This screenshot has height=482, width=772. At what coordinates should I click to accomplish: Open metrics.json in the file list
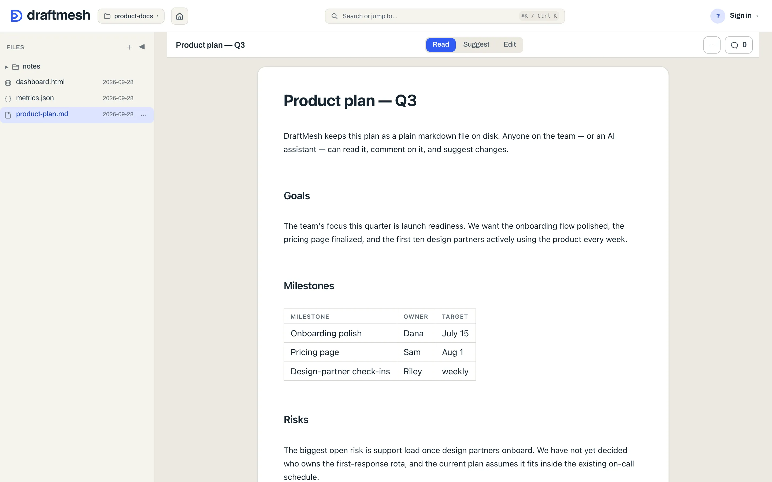77,98
